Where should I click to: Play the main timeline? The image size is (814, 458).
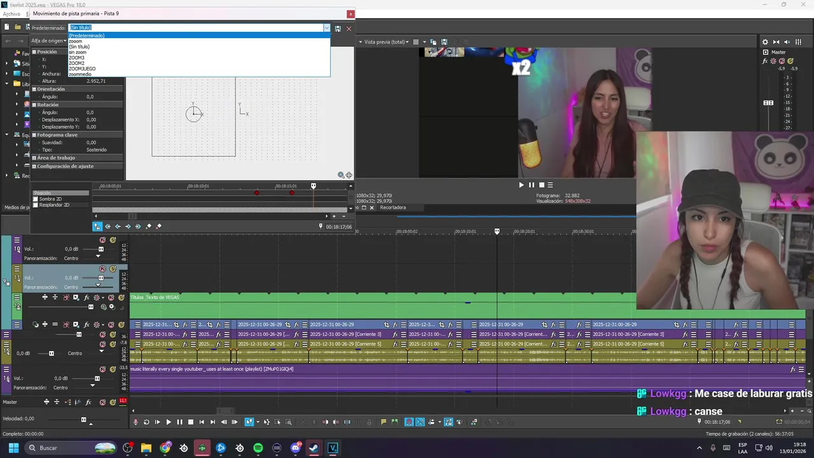[169, 422]
